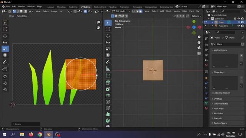Open the Mesh menu in 3D viewport
246x138 pixels.
[x=169, y=11]
